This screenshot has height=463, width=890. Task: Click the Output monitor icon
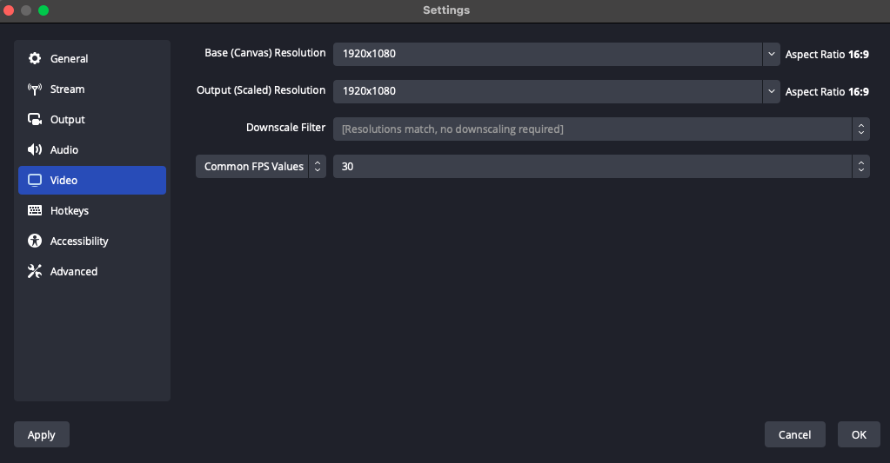(x=35, y=120)
